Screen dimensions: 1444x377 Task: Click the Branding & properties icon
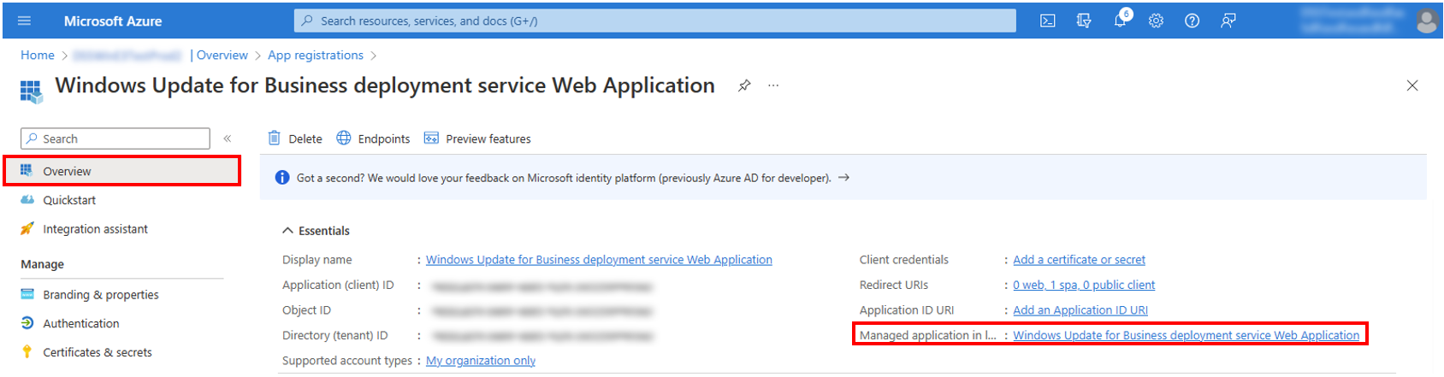(27, 294)
